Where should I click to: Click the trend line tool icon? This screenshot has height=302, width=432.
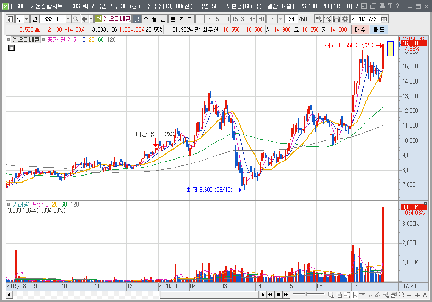pos(363,295)
